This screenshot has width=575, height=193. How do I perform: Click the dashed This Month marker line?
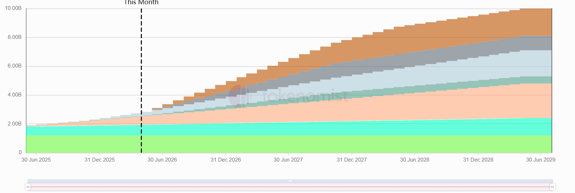(x=141, y=81)
